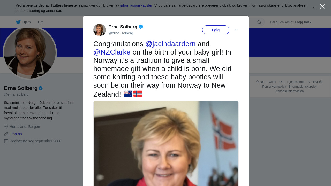Viewport: 331px width, 186px height.
Task: Click Erna Solberg's small avatar in tweet
Action: [x=100, y=30]
